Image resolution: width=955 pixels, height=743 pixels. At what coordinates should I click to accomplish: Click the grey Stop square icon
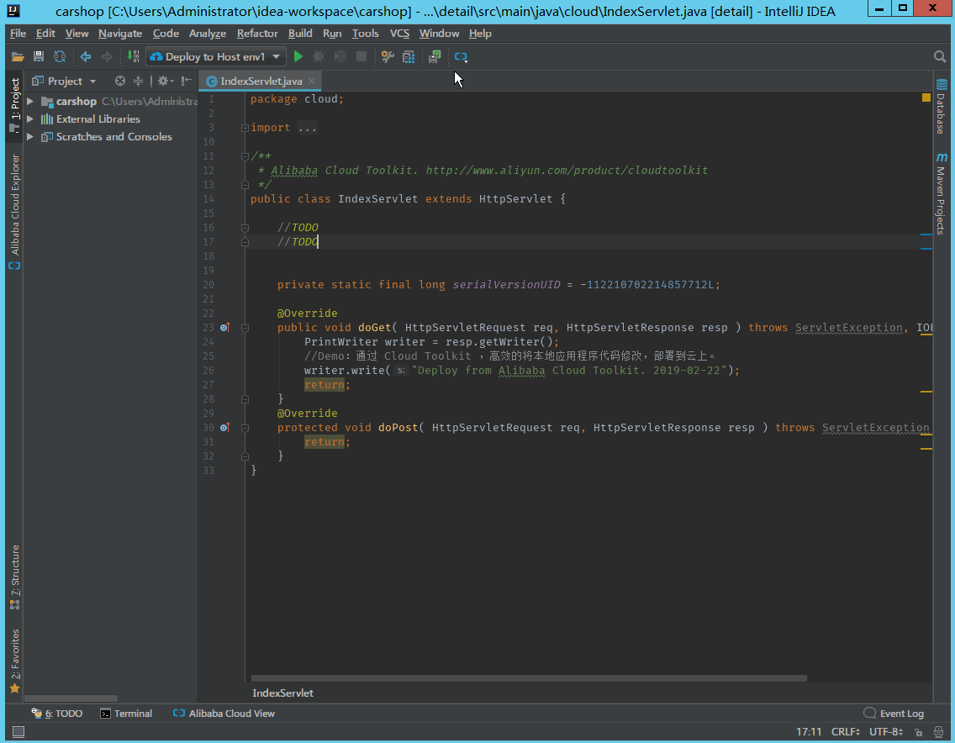pos(361,56)
